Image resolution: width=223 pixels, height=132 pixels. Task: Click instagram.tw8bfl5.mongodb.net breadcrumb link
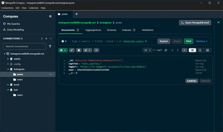[x=77, y=23]
